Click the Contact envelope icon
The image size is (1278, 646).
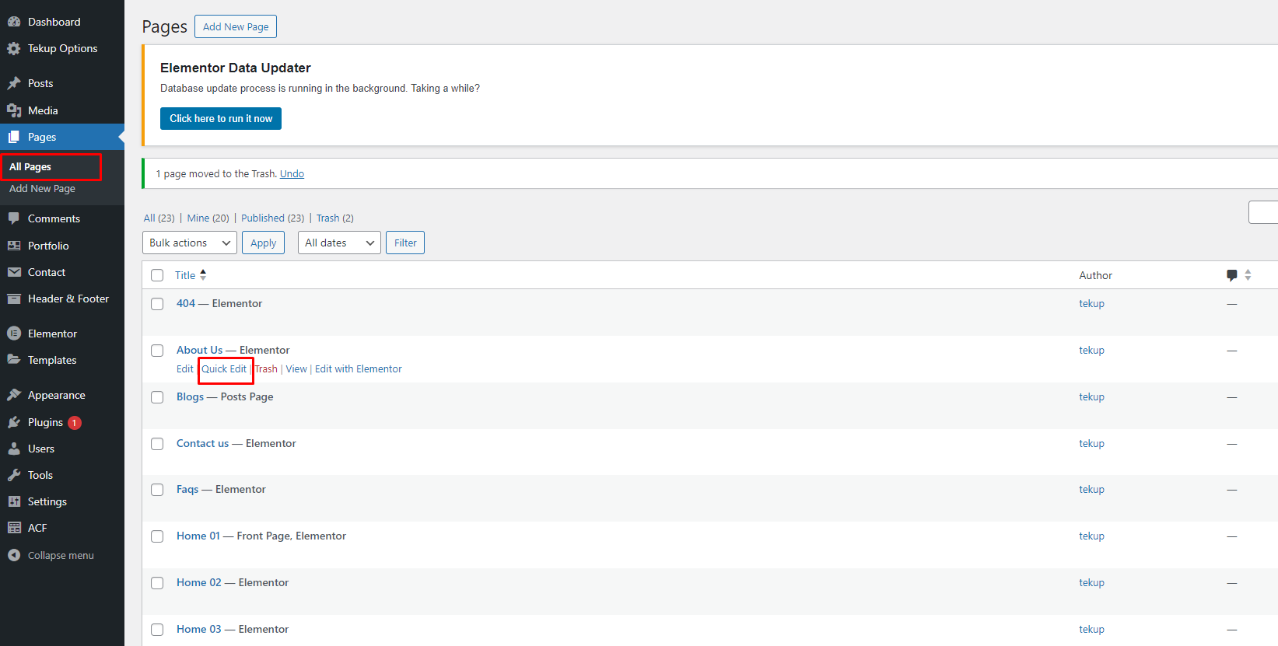[14, 272]
